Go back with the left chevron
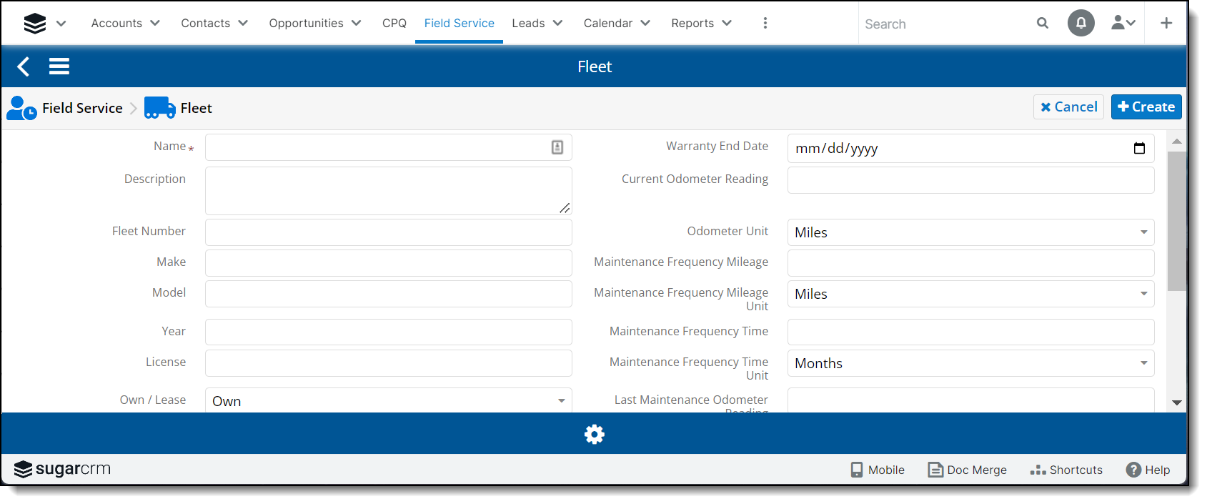This screenshot has width=1207, height=504. pos(24,66)
